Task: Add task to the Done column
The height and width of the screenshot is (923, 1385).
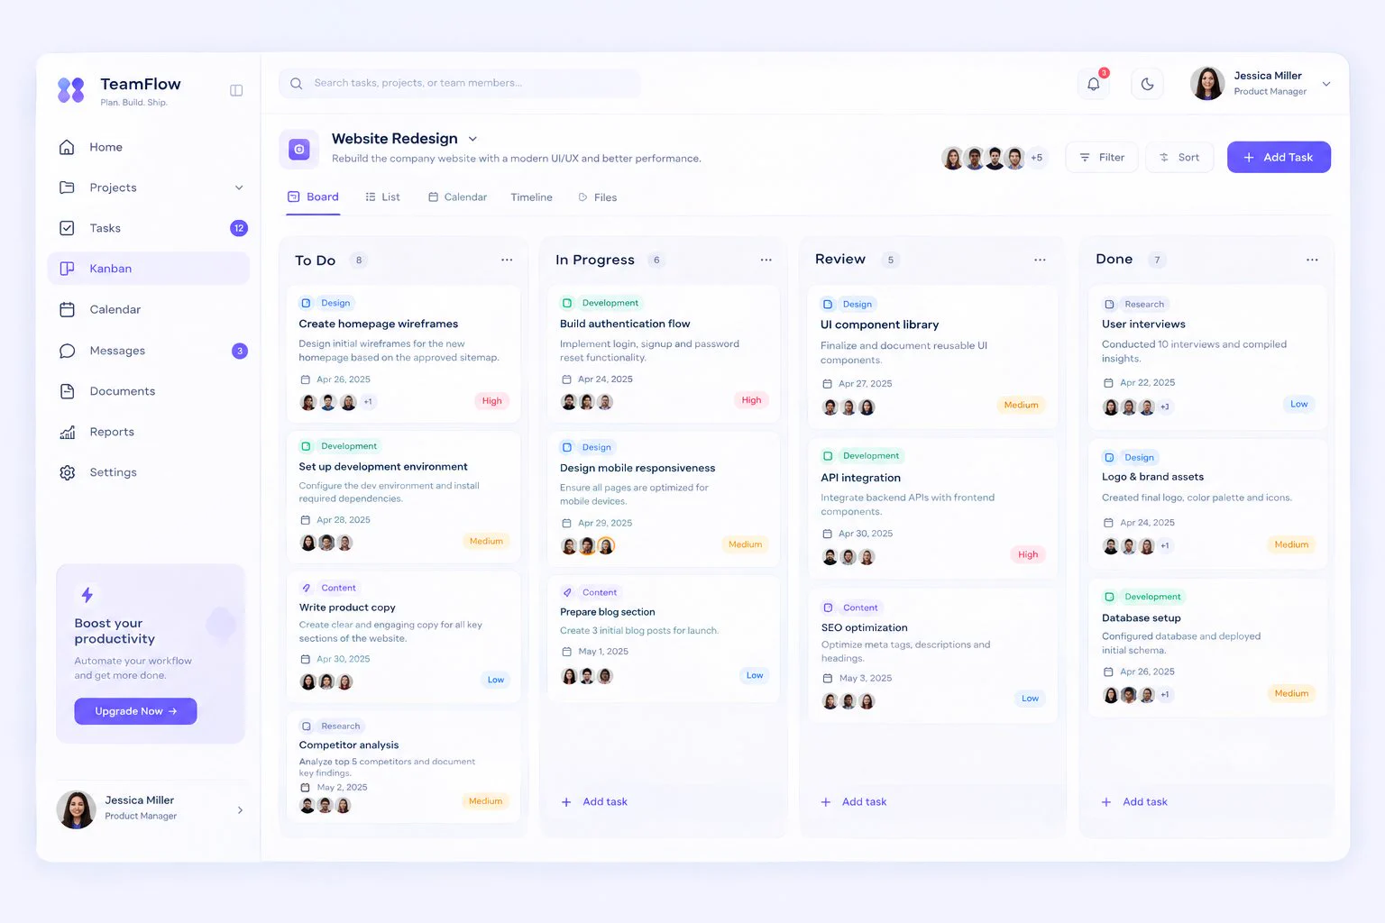Action: (x=1134, y=802)
